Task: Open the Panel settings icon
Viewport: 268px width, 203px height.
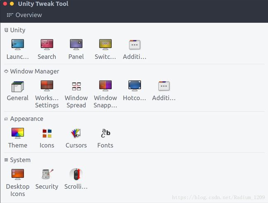Action: 76,44
